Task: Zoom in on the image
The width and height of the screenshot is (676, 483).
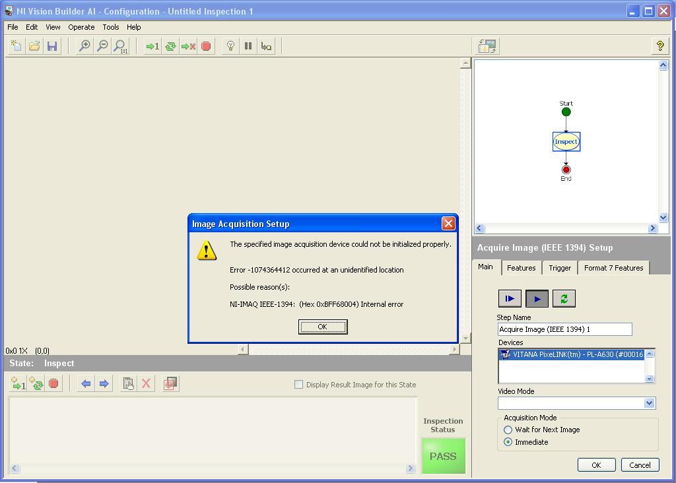Action: pyautogui.click(x=84, y=46)
